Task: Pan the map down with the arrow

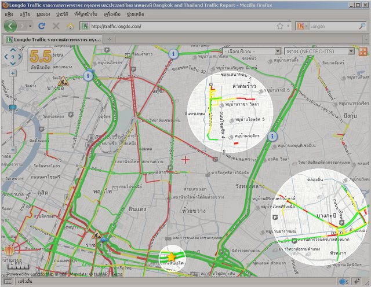Action: [13, 63]
